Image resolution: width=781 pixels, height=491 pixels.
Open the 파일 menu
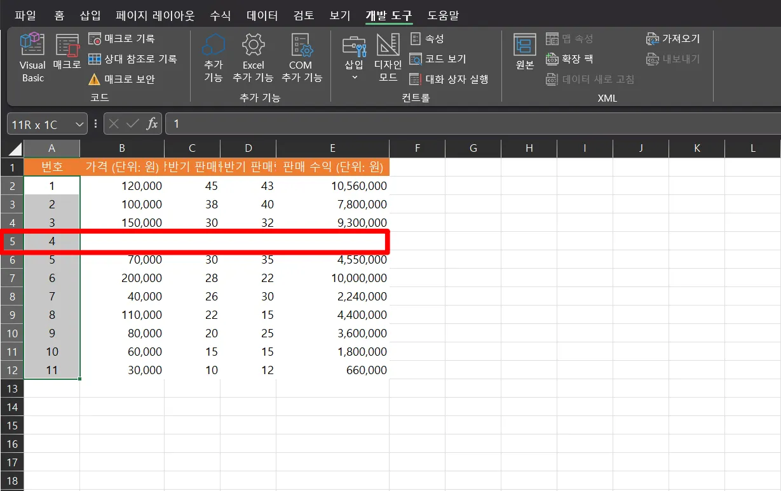(x=25, y=15)
